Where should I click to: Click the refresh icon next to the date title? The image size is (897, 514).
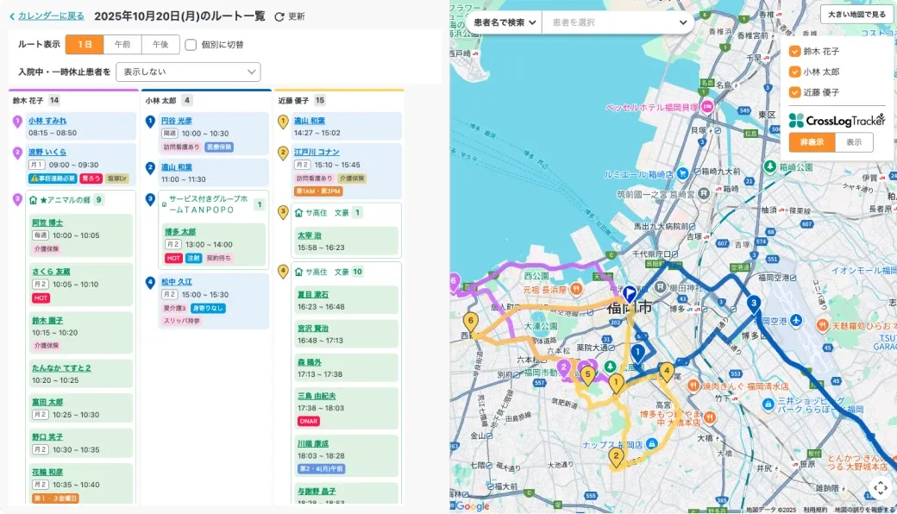(279, 16)
